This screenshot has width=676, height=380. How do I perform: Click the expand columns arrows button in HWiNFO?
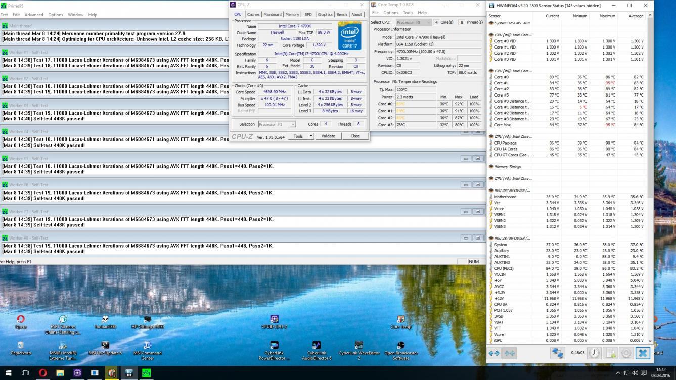pyautogui.click(x=493, y=353)
